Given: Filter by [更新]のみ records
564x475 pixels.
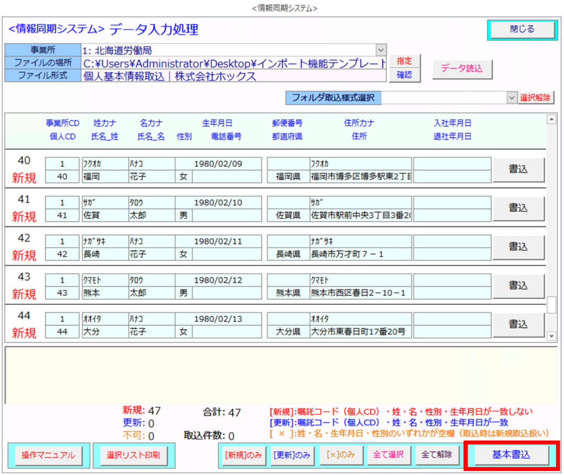Looking at the screenshot, I should tap(290, 455).
